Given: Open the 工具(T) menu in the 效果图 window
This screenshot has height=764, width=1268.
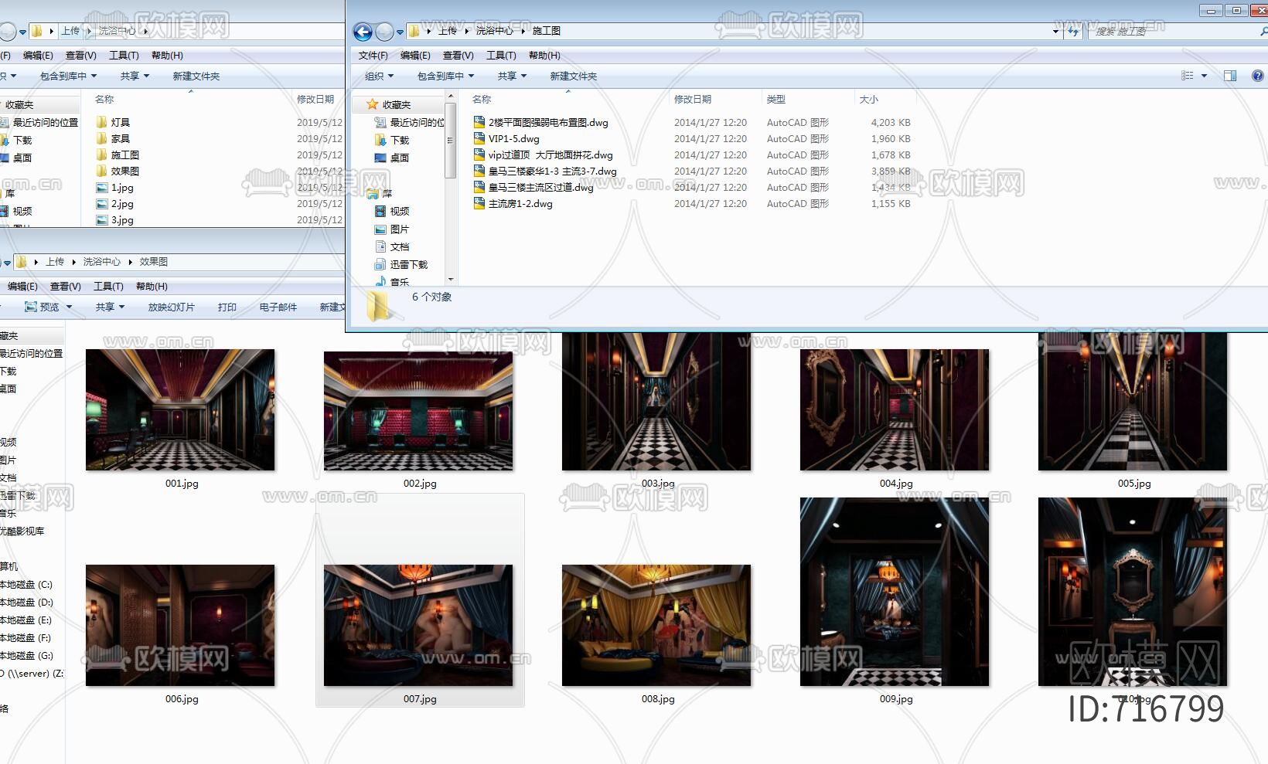Looking at the screenshot, I should [108, 286].
